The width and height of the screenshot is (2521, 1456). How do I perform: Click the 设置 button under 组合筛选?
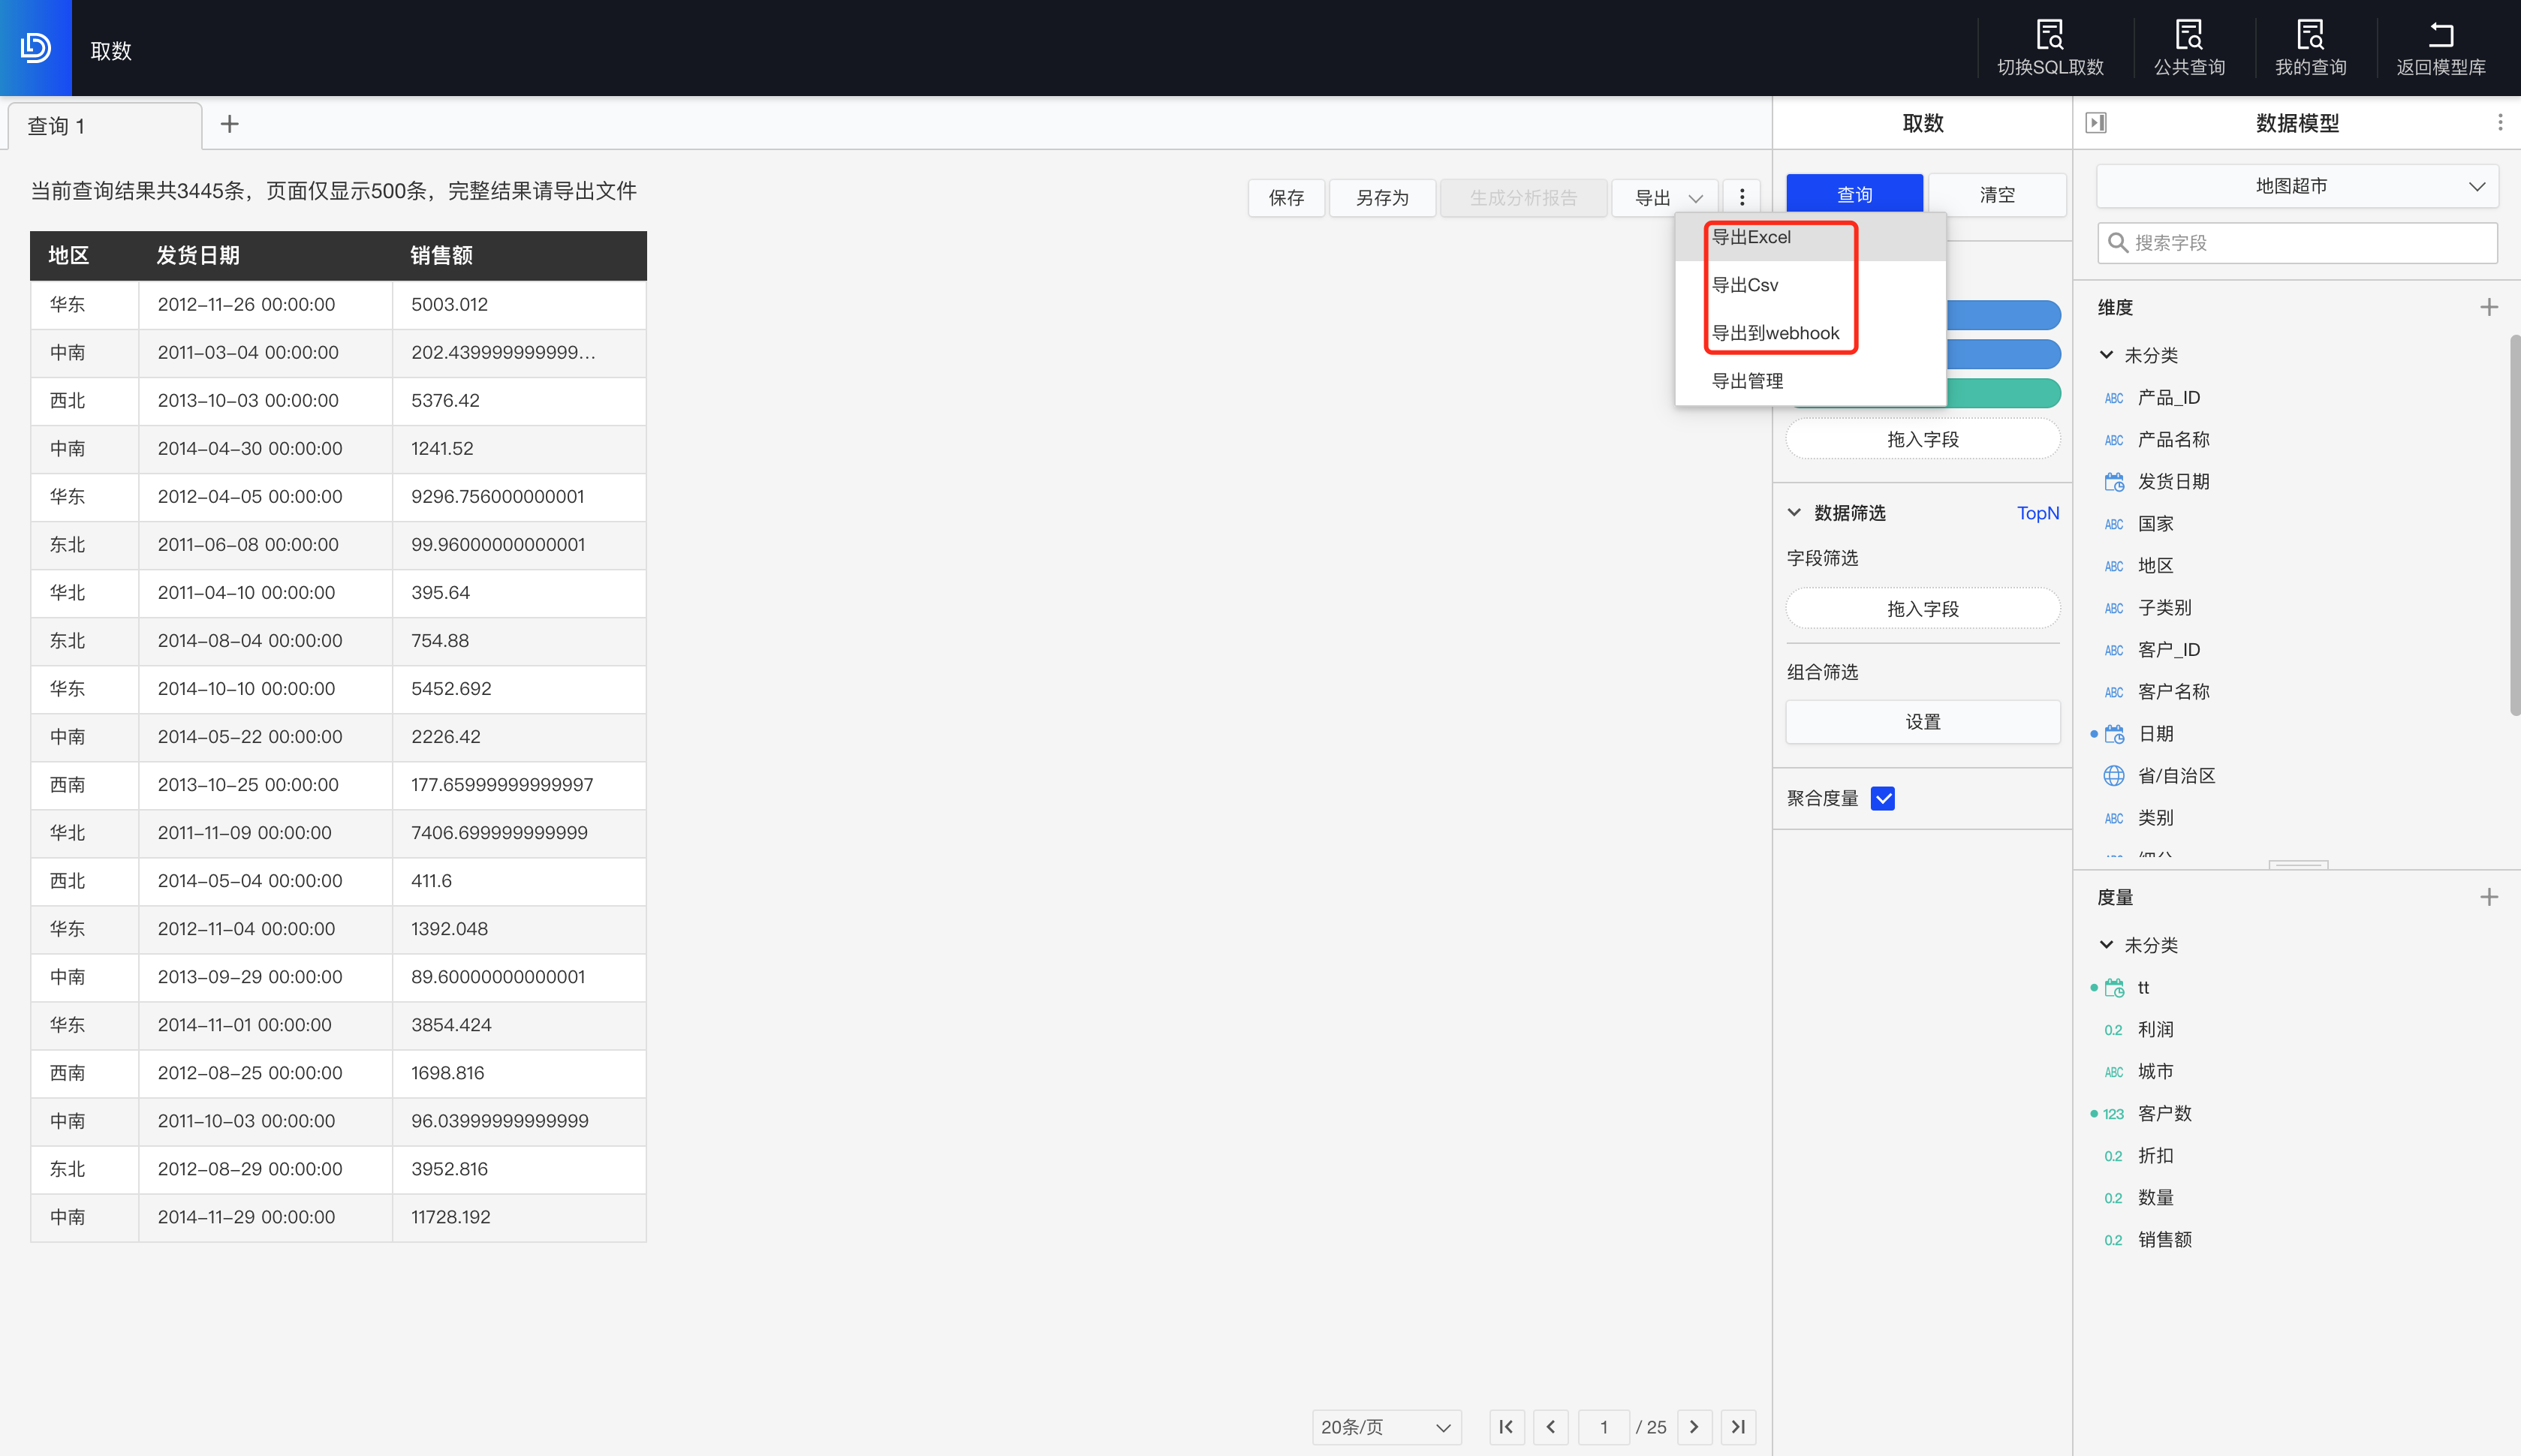click(x=1922, y=722)
